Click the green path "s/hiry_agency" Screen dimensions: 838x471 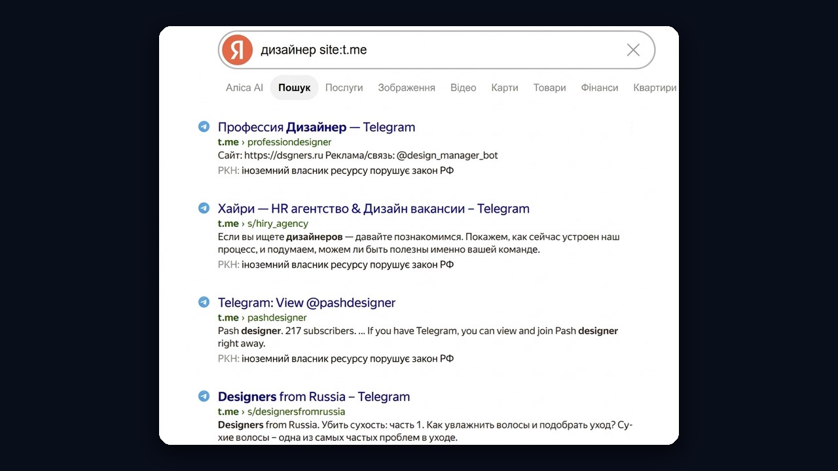278,224
